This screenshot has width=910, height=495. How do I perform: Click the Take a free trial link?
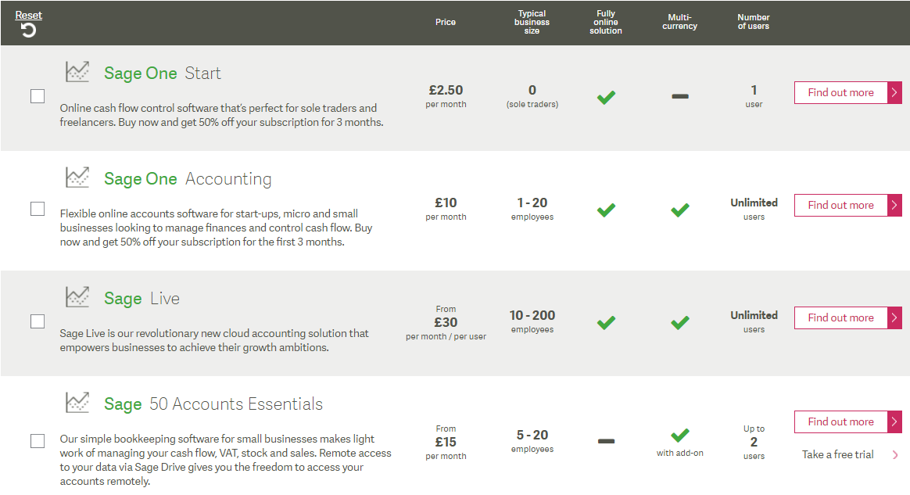pos(837,455)
